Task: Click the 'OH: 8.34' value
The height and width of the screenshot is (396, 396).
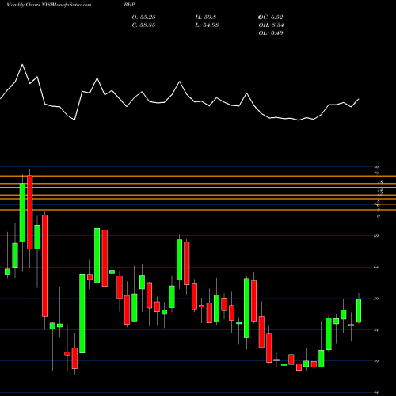Action: (271, 25)
